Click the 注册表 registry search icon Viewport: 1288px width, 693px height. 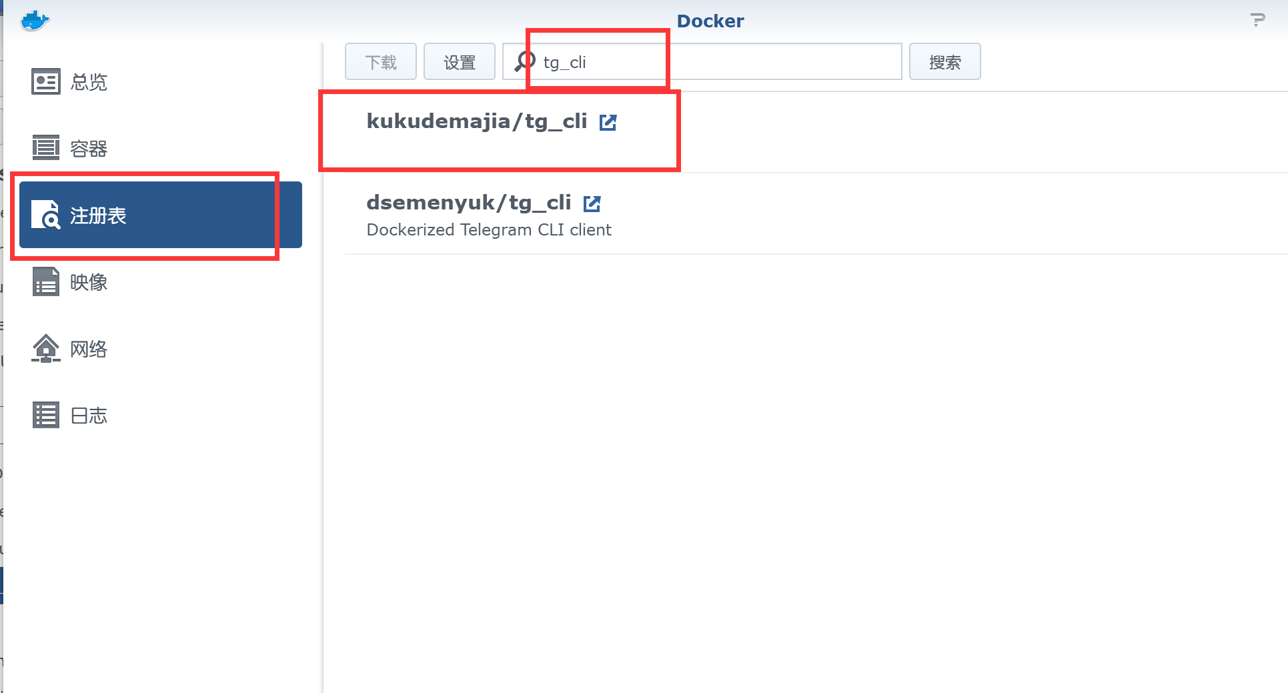pos(46,215)
